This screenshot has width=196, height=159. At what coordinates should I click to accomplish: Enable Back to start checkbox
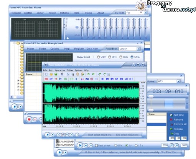coord(97,146)
